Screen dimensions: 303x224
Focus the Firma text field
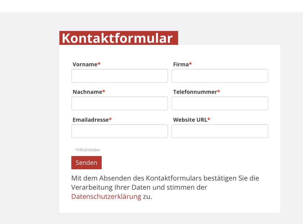tap(220, 76)
